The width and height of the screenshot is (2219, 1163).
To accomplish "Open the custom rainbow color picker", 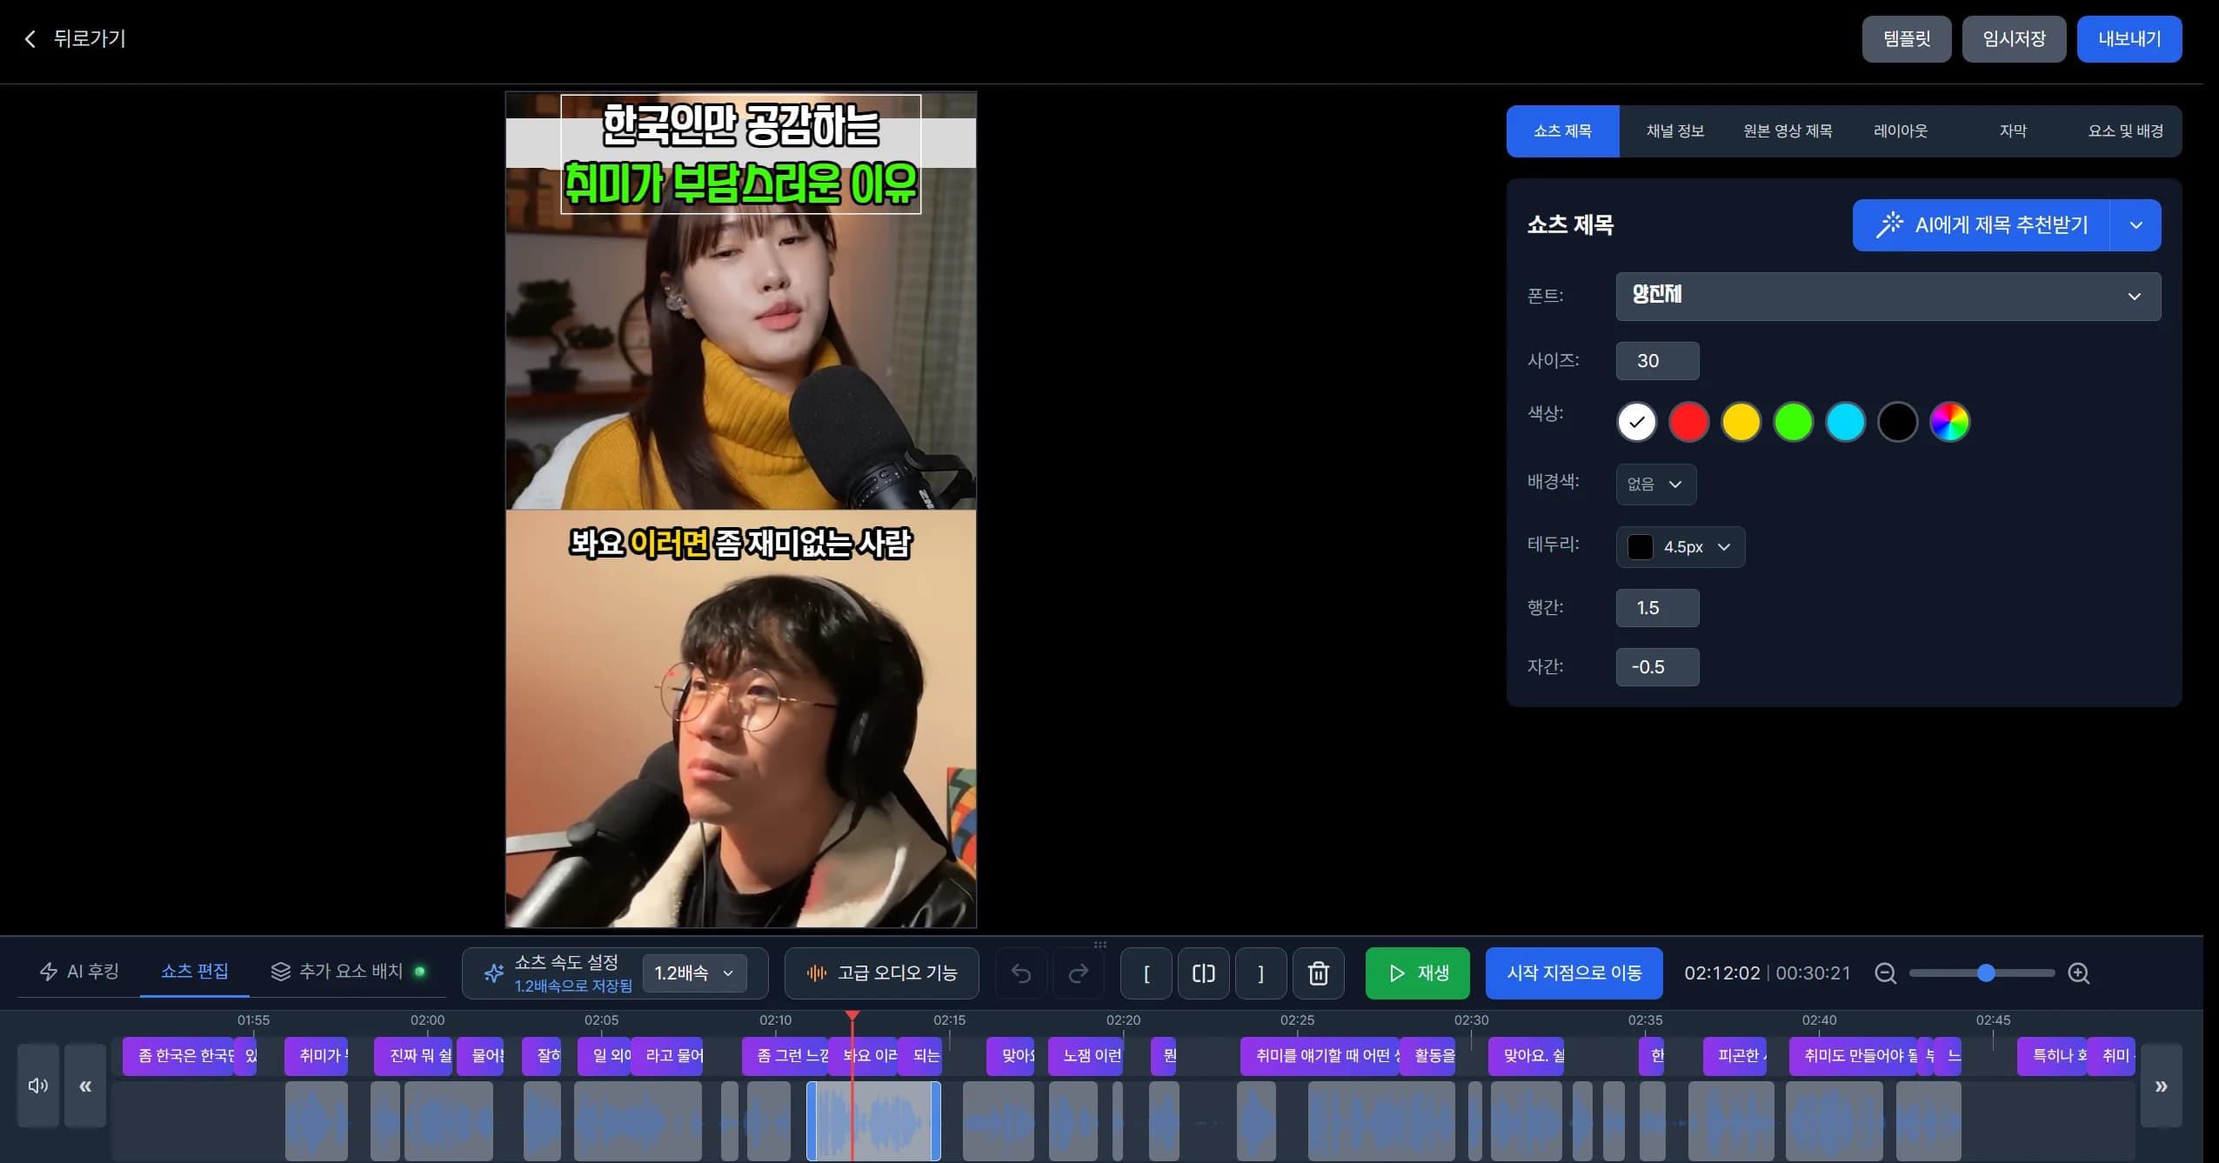I will click(x=1949, y=423).
